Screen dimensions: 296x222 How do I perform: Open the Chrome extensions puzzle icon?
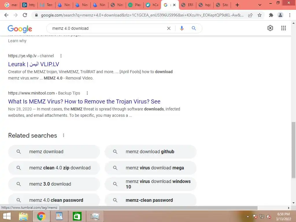[x=271, y=15]
